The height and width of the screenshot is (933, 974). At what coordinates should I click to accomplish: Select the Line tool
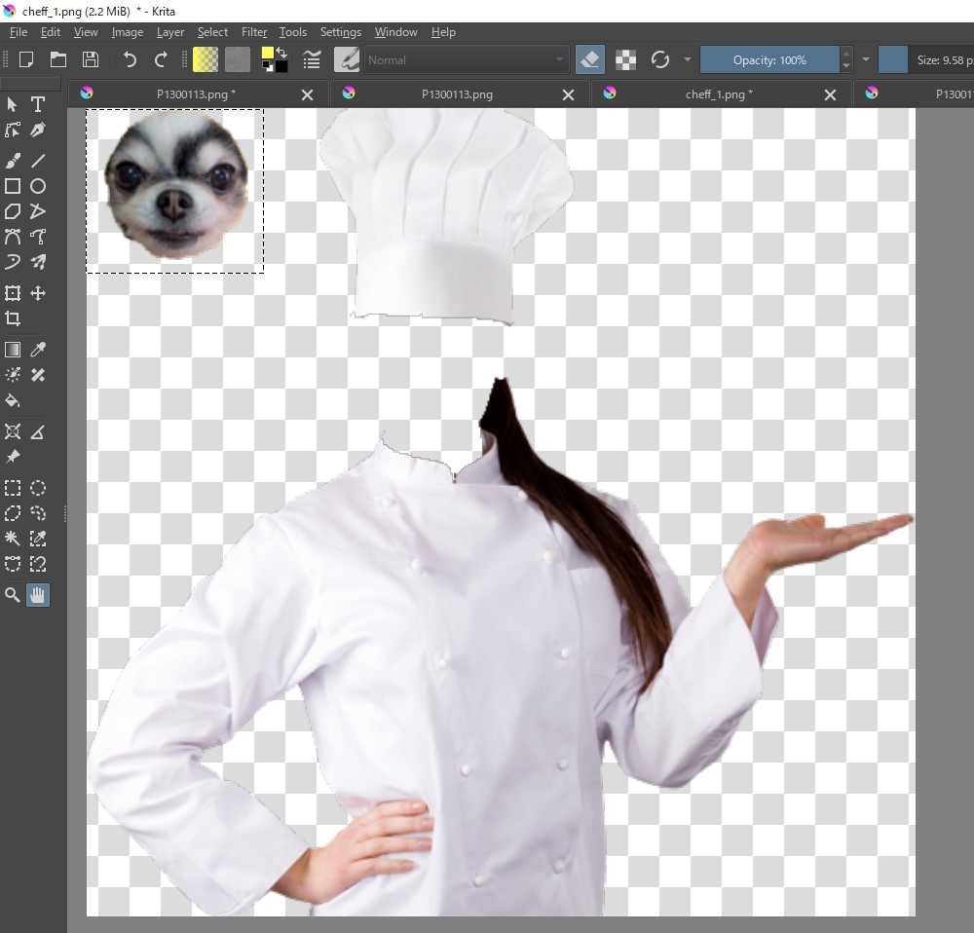pyautogui.click(x=38, y=161)
